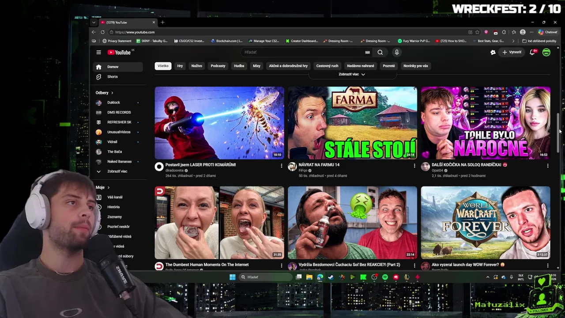The image size is (565, 318).
Task: Click the search magnifier button
Action: [x=380, y=52]
